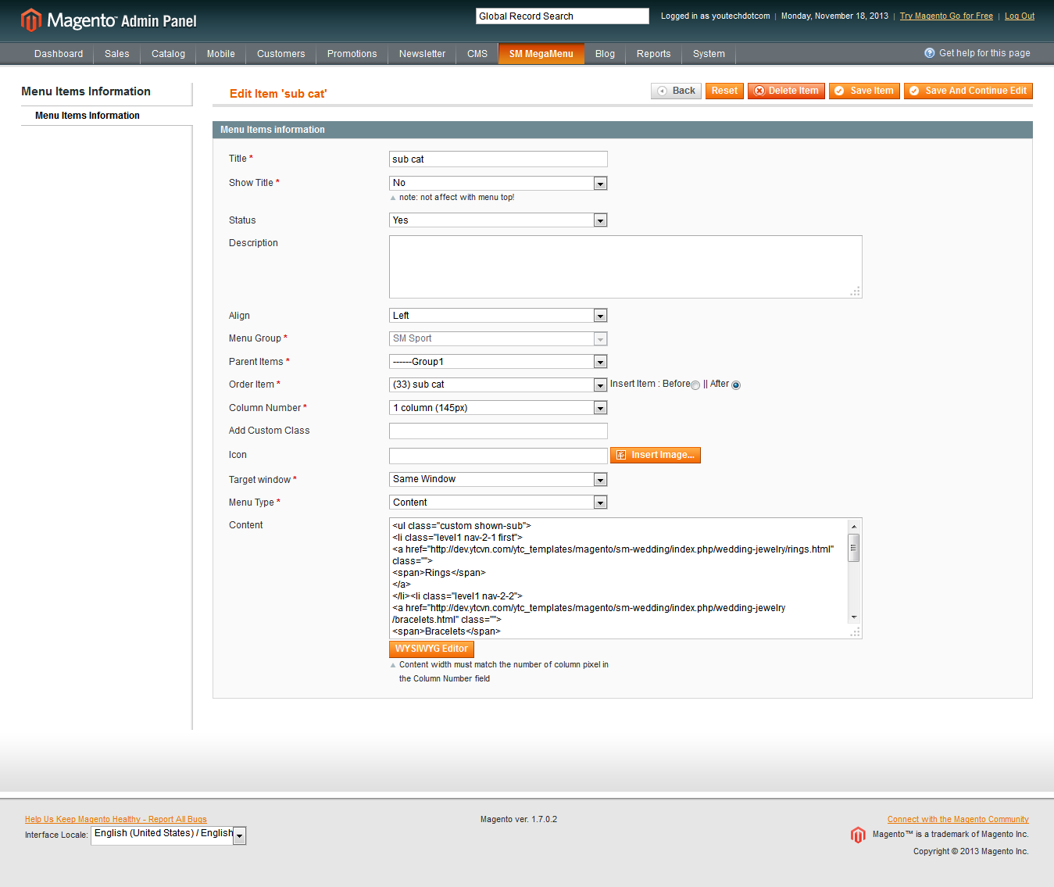The image size is (1054, 887).
Task: Open the Customers menu
Action: [281, 54]
